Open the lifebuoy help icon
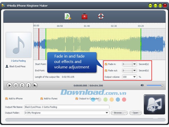Image resolution: width=169 pixels, height=127 pixels. tap(101, 16)
